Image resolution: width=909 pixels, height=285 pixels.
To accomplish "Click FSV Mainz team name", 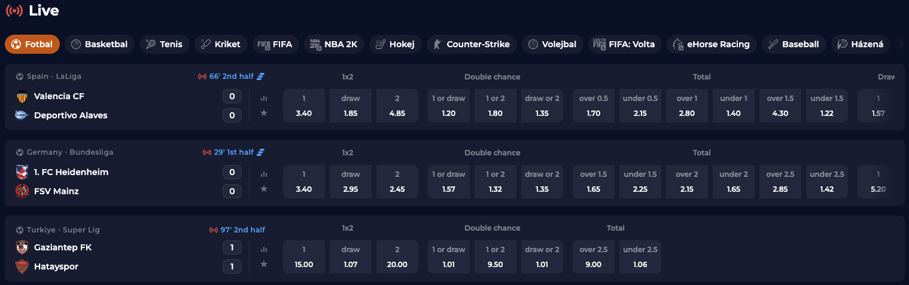I will coord(56,191).
